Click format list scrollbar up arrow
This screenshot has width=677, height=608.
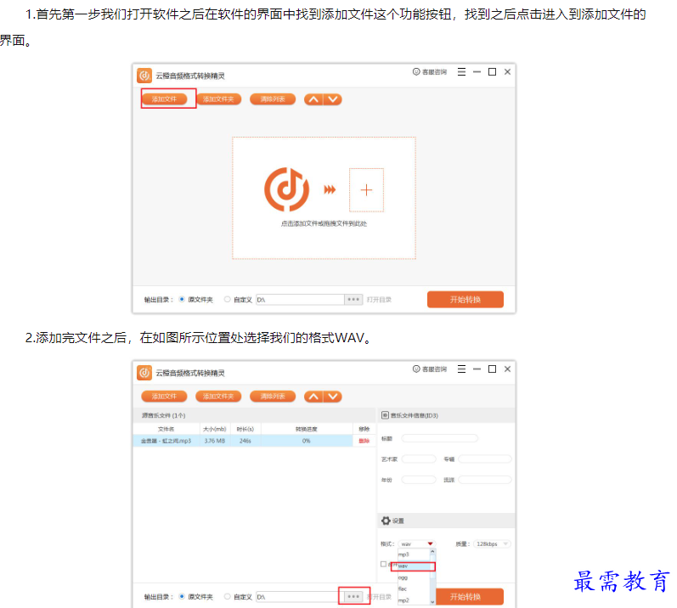tap(432, 552)
